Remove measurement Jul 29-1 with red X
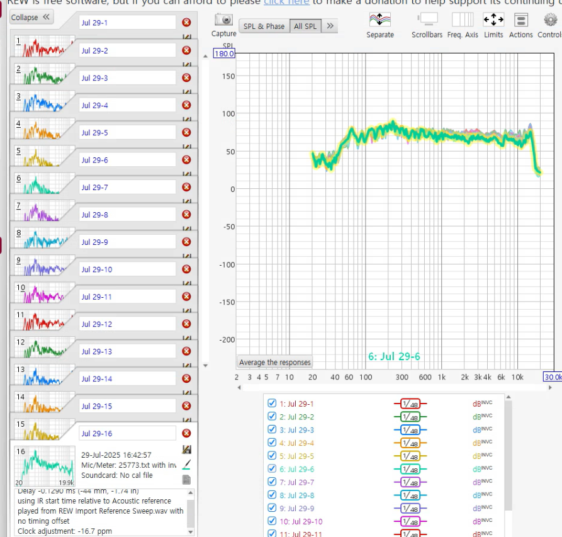Viewport: 562px width, 537px height. pos(186,23)
